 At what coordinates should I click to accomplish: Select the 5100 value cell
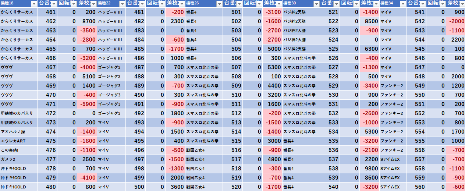point(87,77)
